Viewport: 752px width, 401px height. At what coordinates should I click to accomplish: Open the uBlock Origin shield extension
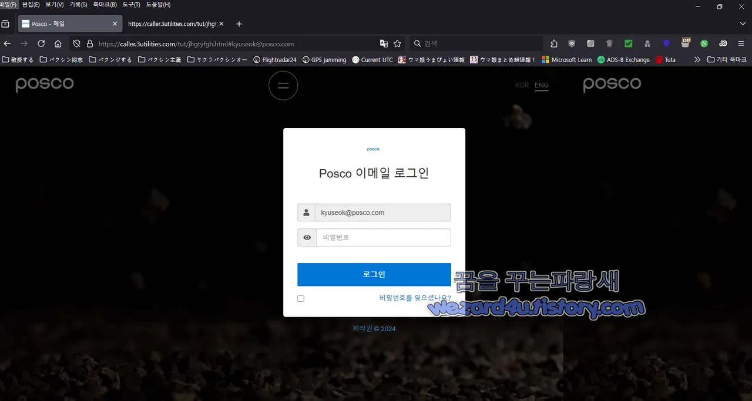pyautogui.click(x=572, y=43)
